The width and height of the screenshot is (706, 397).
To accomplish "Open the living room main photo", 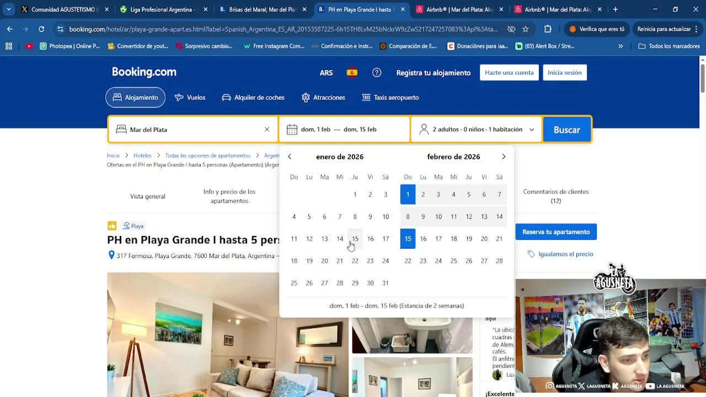I will (x=228, y=335).
